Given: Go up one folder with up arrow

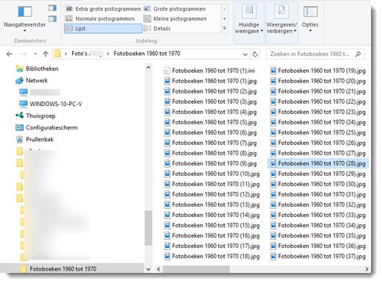Looking at the screenshot, I should click(x=46, y=54).
